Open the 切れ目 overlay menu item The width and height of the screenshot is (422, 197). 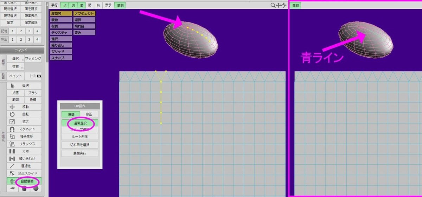tap(84, 26)
